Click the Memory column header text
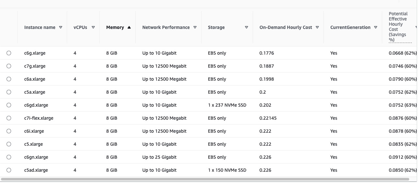 pyautogui.click(x=115, y=28)
